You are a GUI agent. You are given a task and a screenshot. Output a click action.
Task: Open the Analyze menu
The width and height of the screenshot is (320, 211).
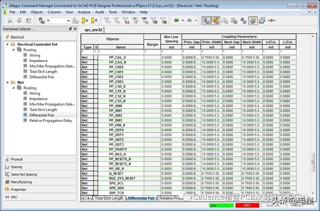tap(84, 12)
